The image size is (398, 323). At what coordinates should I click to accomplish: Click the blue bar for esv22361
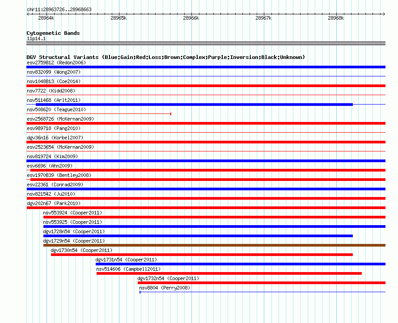[206, 189]
